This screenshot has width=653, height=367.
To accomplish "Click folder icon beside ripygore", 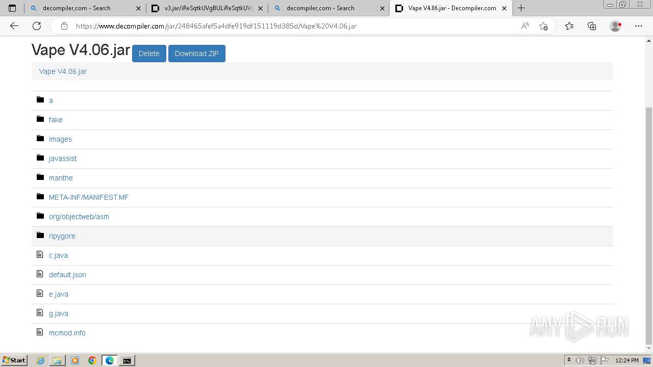I will coord(40,235).
